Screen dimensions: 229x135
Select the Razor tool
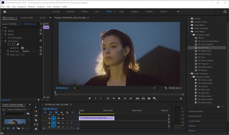click(36, 120)
